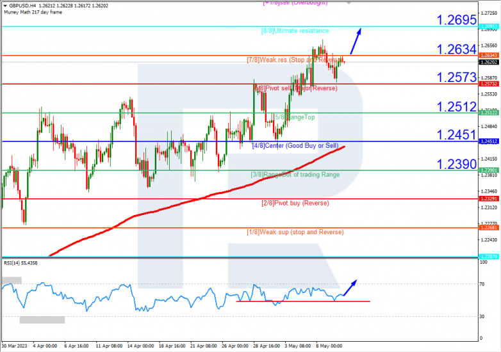Click the large 1.2573 level label
501x352 pixels.
point(457,77)
